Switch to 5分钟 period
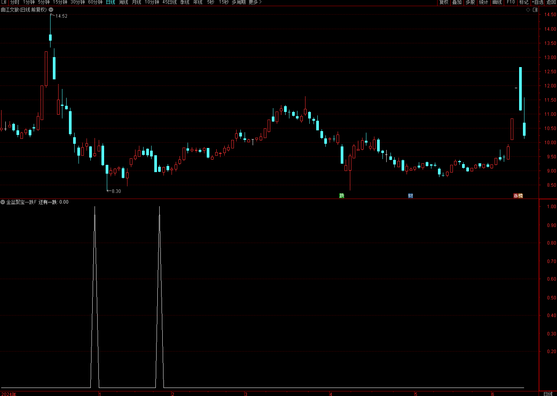Screen dimensions: 557x396 coord(44,2)
